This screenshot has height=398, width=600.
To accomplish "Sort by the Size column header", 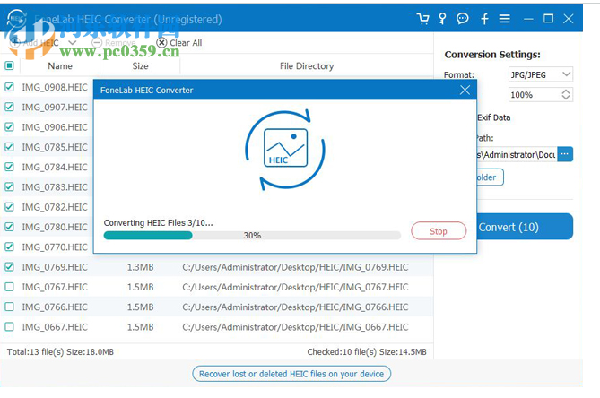I will tap(140, 65).
